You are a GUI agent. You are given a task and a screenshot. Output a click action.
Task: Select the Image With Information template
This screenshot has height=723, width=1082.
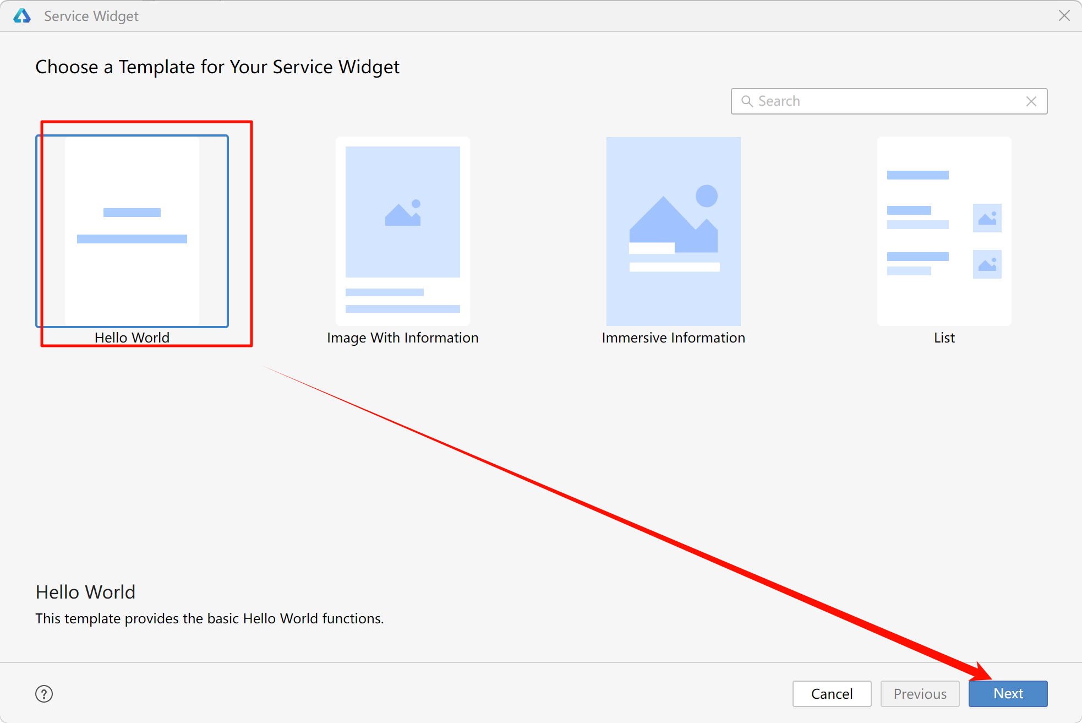402,231
